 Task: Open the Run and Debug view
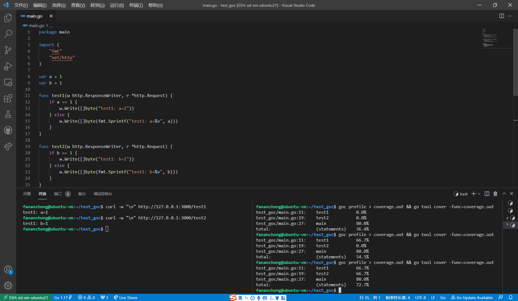click(8, 66)
